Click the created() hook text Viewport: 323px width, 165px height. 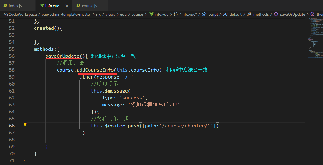(48, 28)
